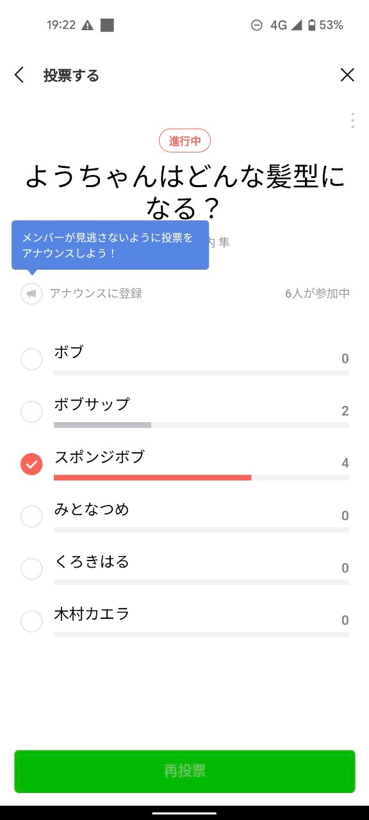The height and width of the screenshot is (820, 369).
Task: Choose the 木村カエラ radio option
Action: click(31, 621)
